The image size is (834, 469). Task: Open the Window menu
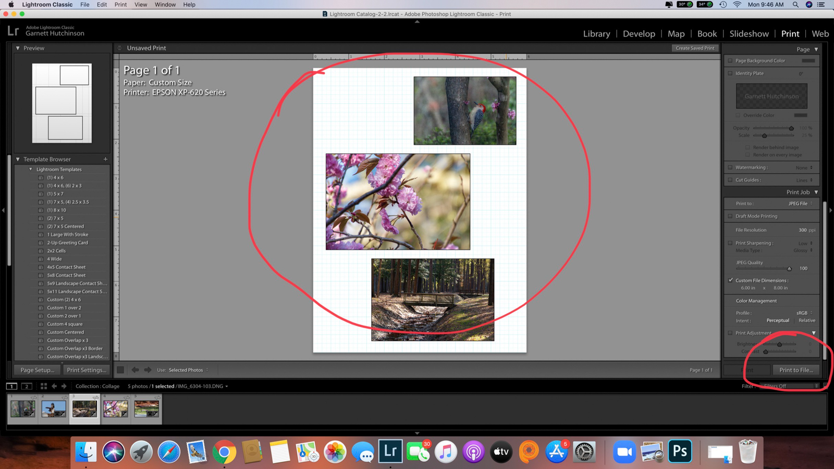pos(165,5)
